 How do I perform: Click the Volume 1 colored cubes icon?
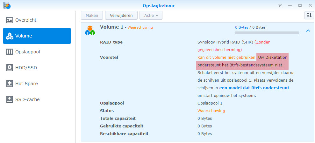[90, 31]
